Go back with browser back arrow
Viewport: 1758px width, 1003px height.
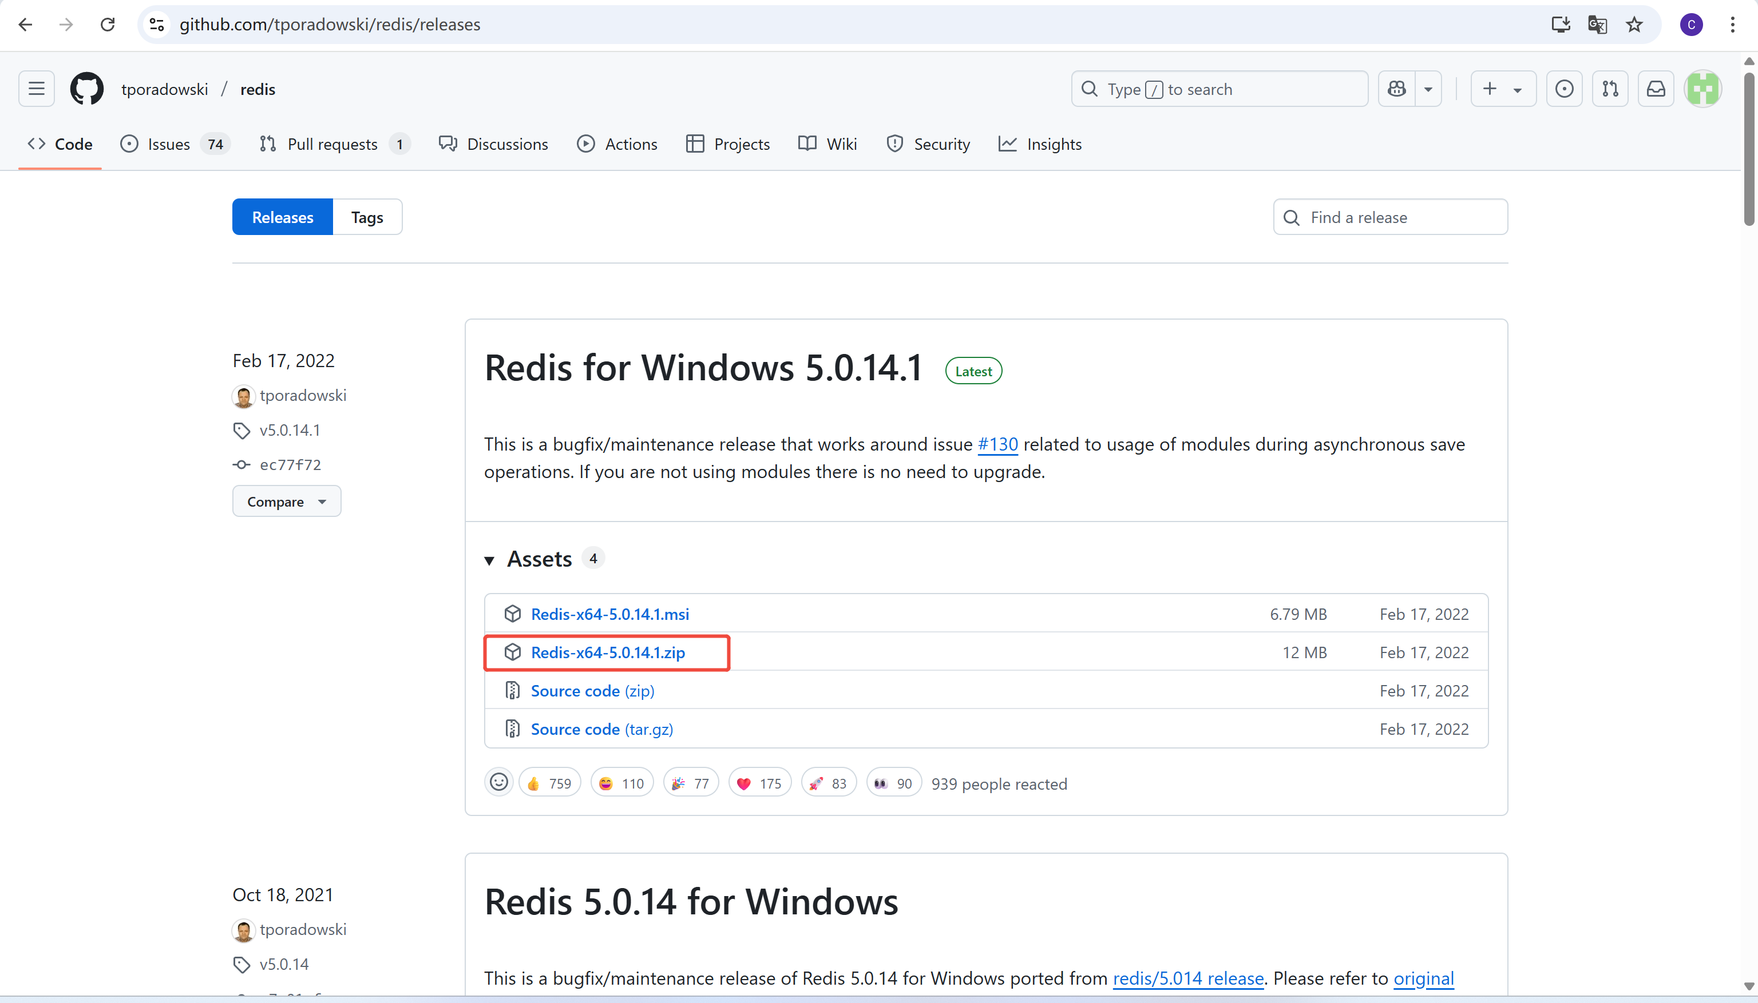click(x=26, y=25)
